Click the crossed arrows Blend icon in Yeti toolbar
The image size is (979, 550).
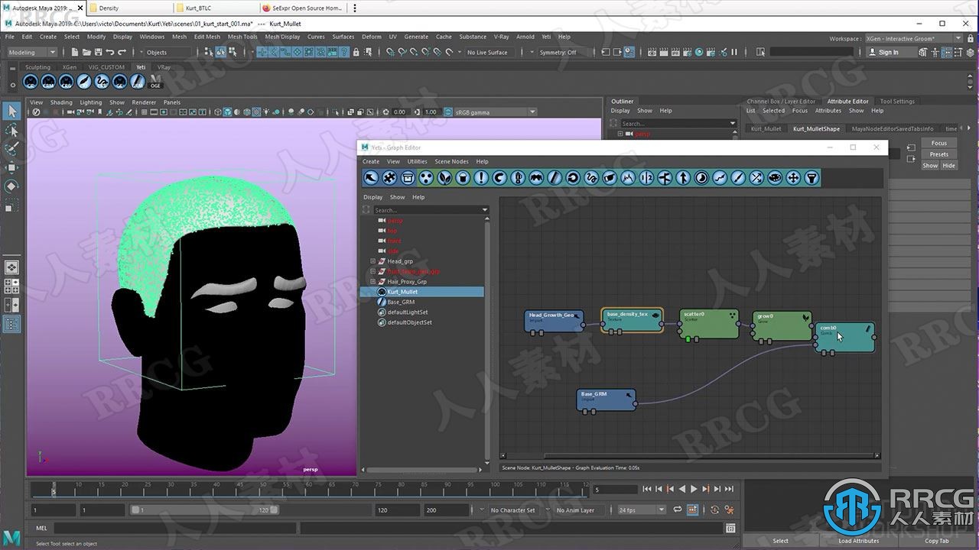coord(756,178)
